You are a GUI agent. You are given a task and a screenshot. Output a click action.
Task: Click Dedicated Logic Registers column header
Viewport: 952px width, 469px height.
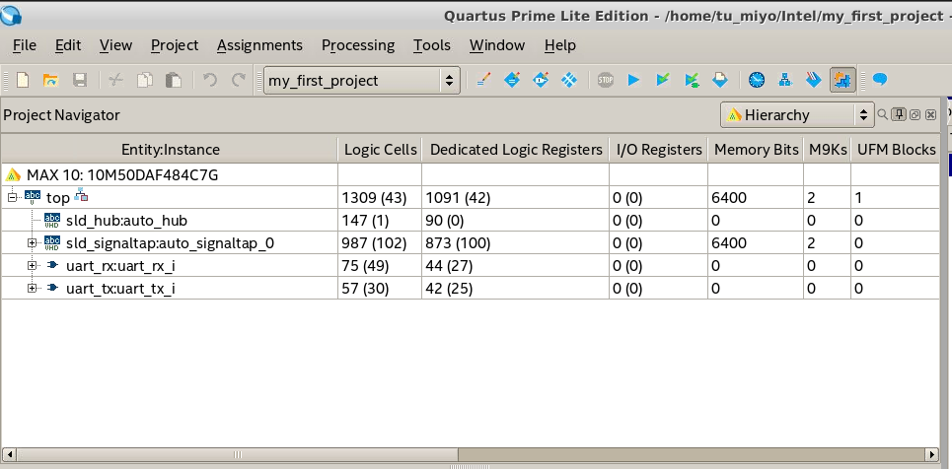[516, 149]
